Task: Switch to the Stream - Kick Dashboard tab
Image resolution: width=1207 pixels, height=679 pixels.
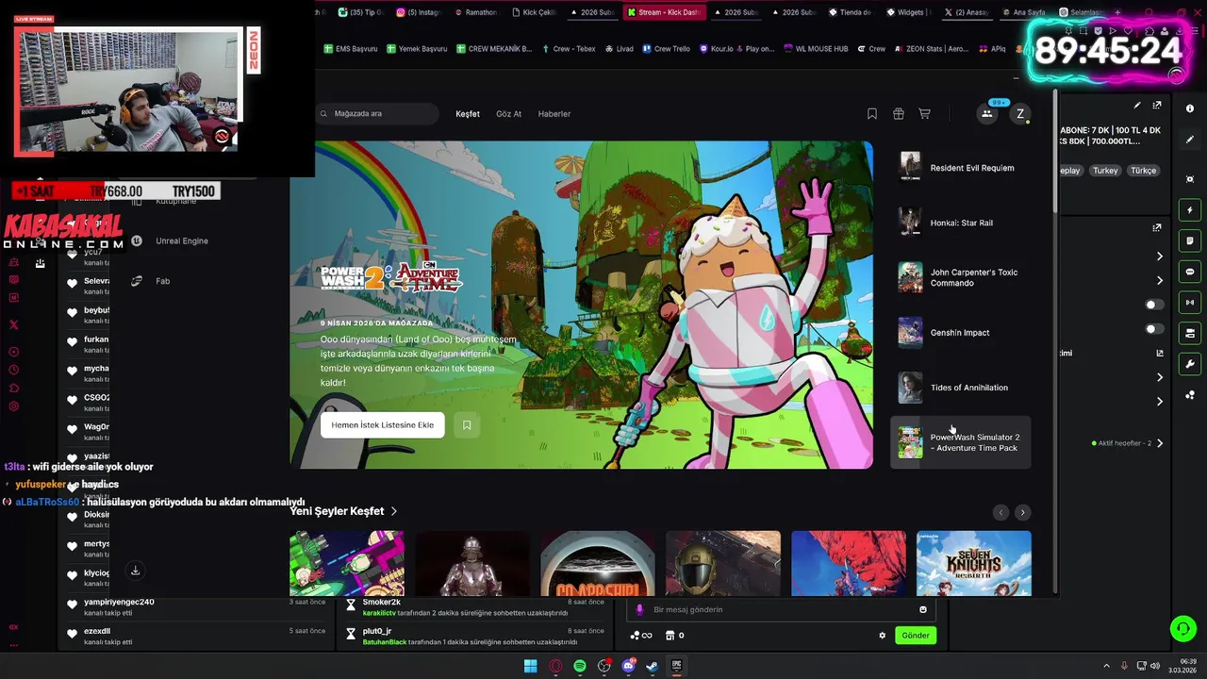Action: pos(663,12)
